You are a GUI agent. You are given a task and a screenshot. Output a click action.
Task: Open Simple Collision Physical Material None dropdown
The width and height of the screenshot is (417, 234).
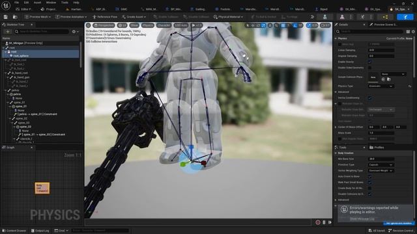[x=393, y=74]
